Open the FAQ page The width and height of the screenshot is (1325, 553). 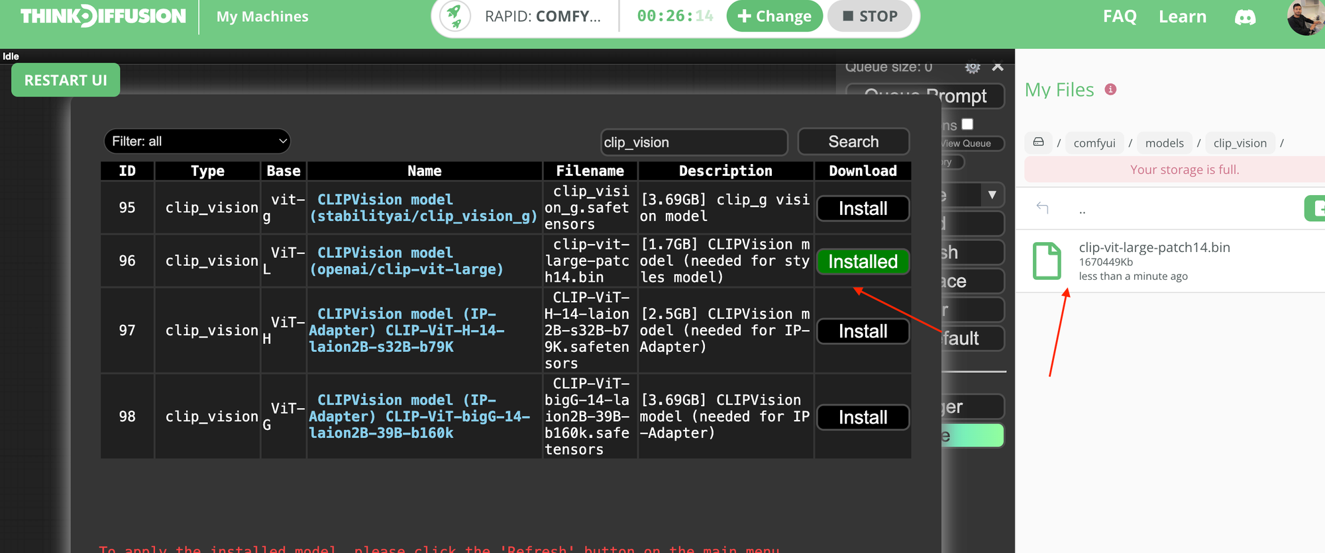(1120, 17)
